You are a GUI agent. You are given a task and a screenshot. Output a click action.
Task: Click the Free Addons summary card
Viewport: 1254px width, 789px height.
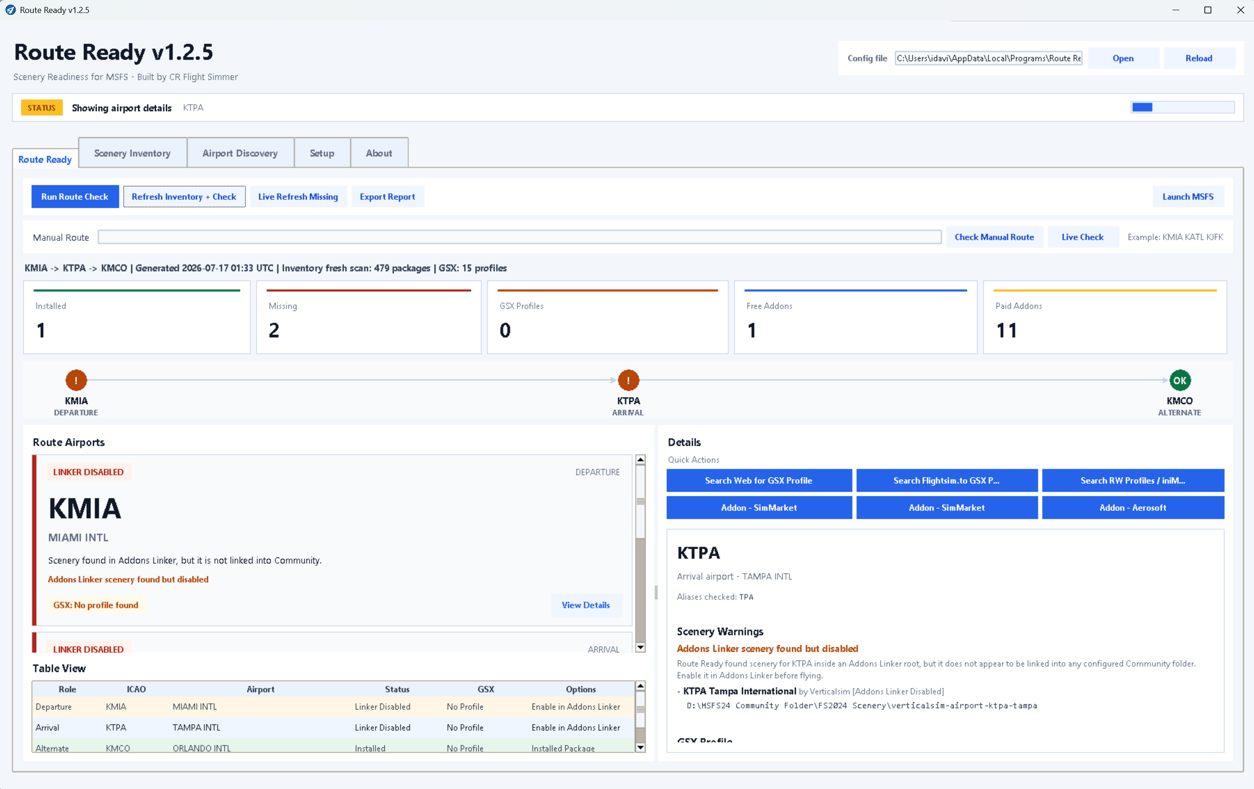pyautogui.click(x=856, y=317)
